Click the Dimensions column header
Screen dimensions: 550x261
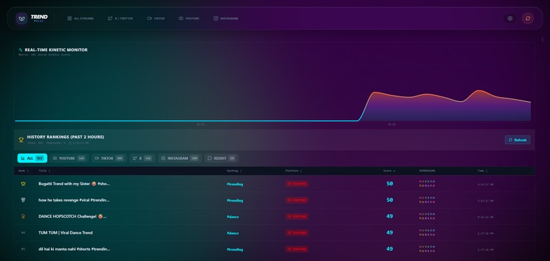pos(427,171)
